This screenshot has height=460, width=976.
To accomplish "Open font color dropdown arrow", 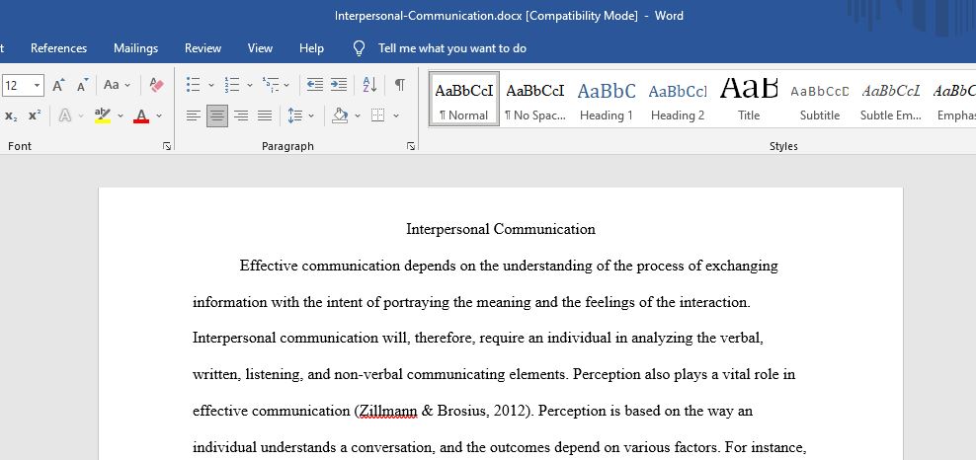I will point(159,116).
